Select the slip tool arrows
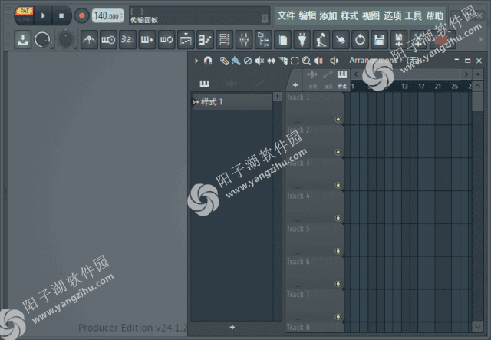 click(x=271, y=61)
